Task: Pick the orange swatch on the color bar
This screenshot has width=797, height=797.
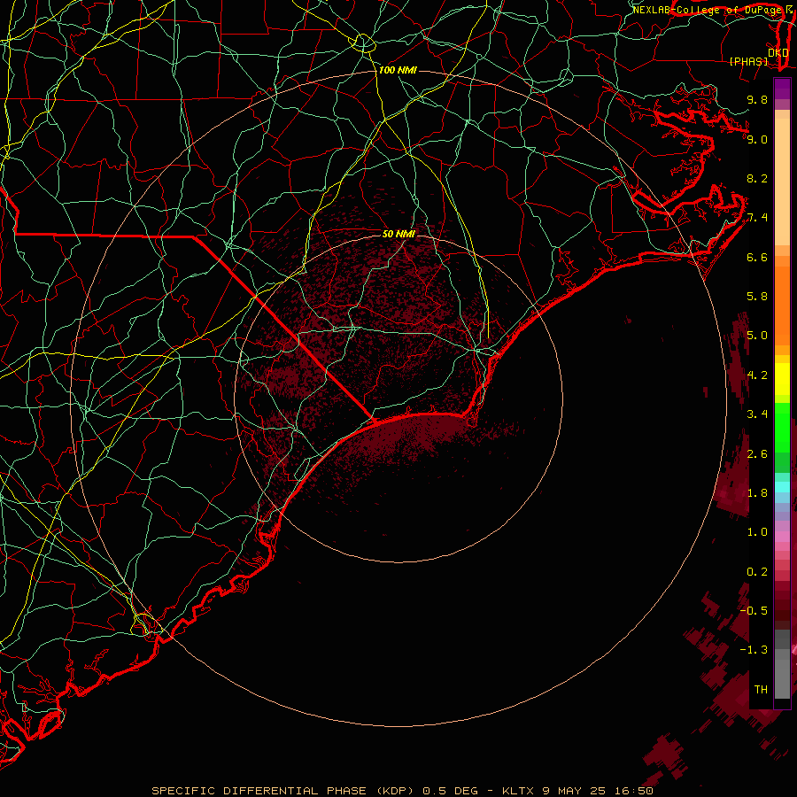Action: pos(782,306)
